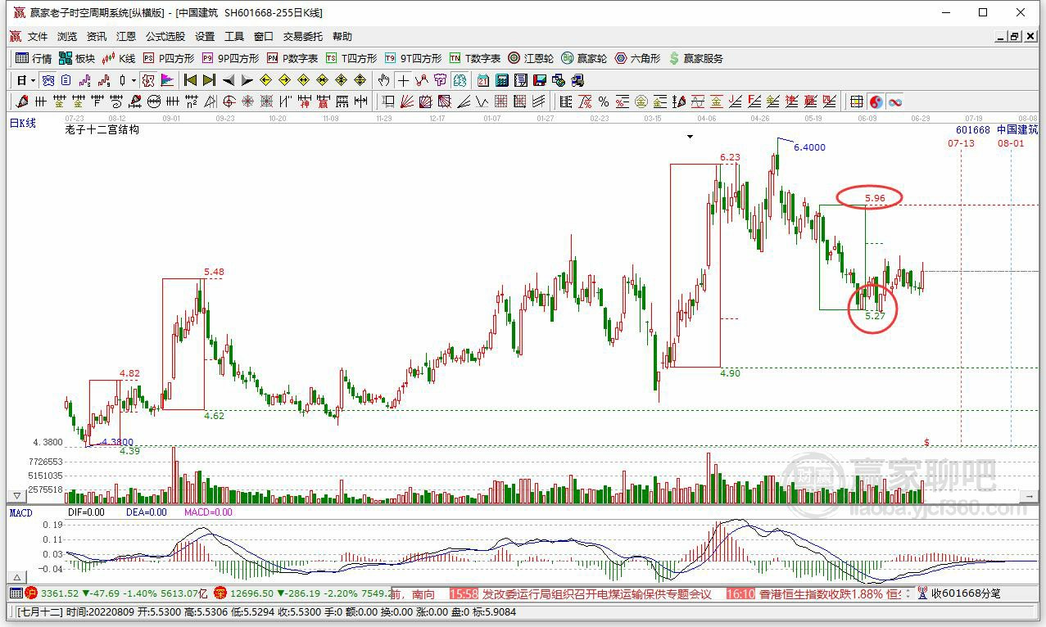Click the grid icon at status bar start
1046x627 pixels.
coord(15,593)
